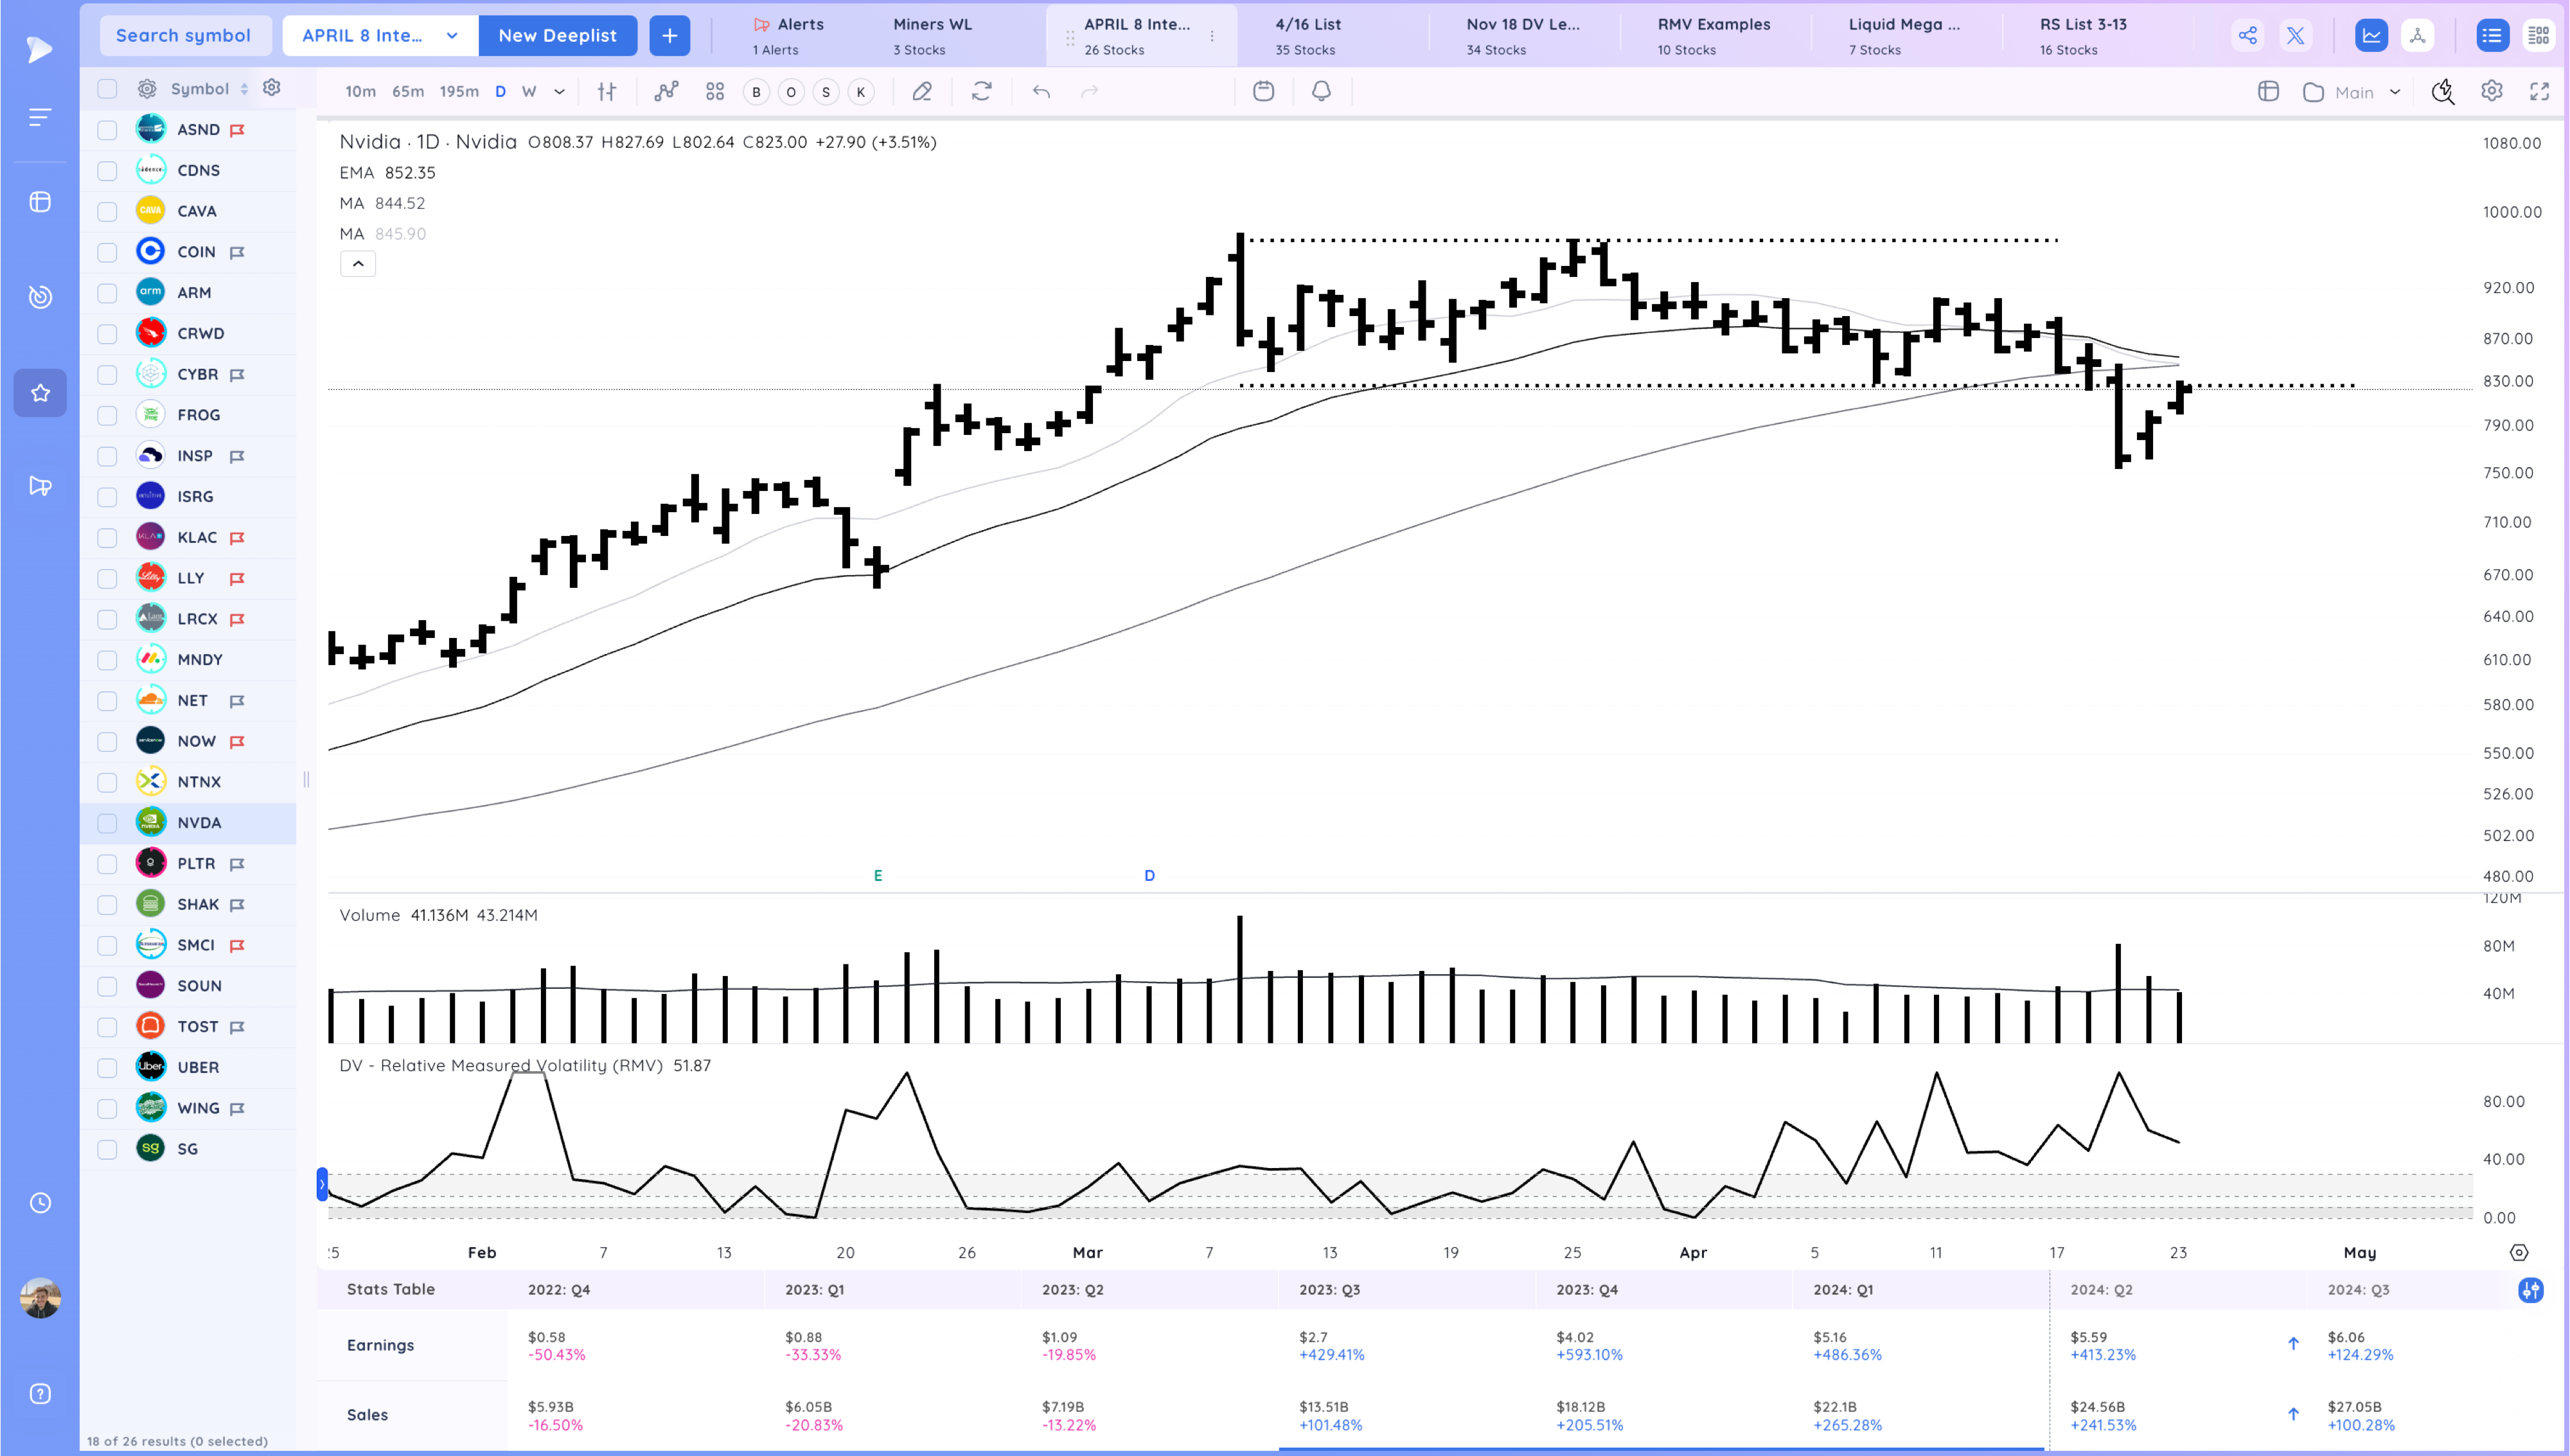Toggle the B marker button in the toolbar
This screenshot has height=1456, width=2570.
click(x=756, y=92)
